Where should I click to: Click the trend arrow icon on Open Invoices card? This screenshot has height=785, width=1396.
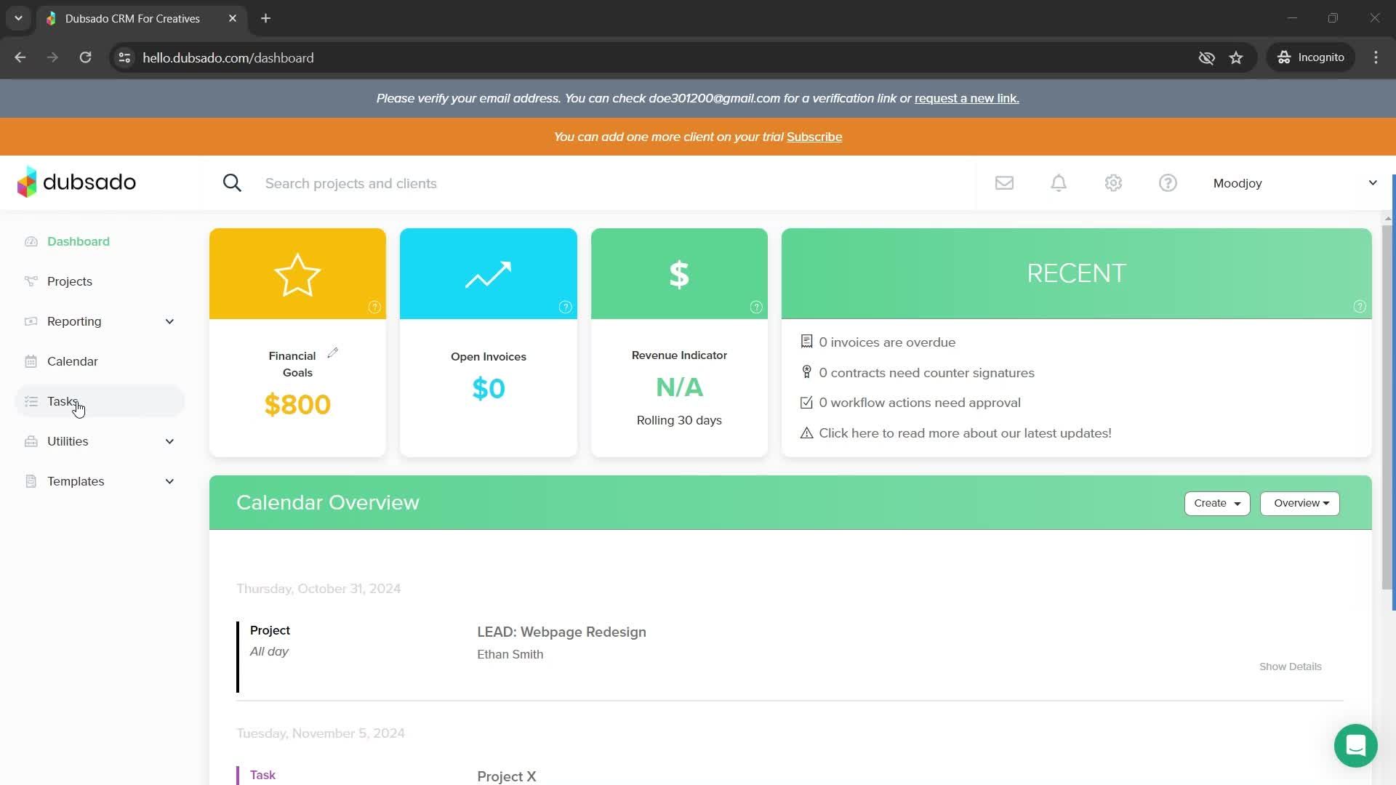coord(488,275)
